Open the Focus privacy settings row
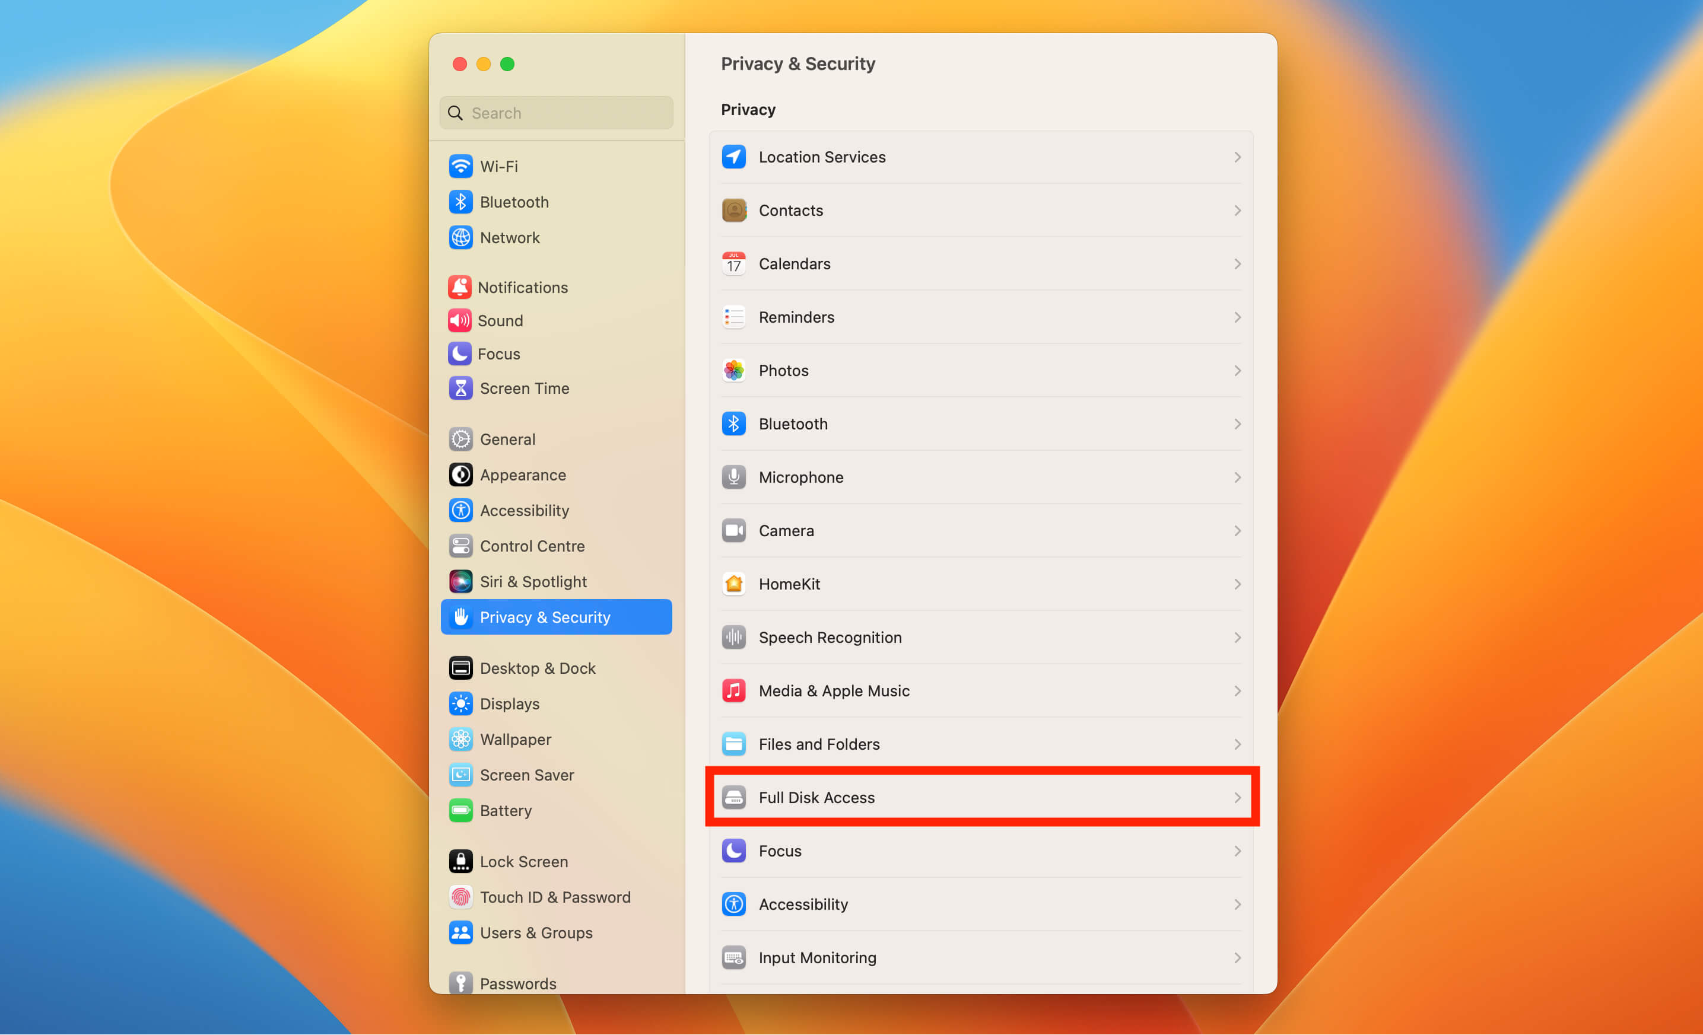The width and height of the screenshot is (1703, 1035). [x=981, y=850]
